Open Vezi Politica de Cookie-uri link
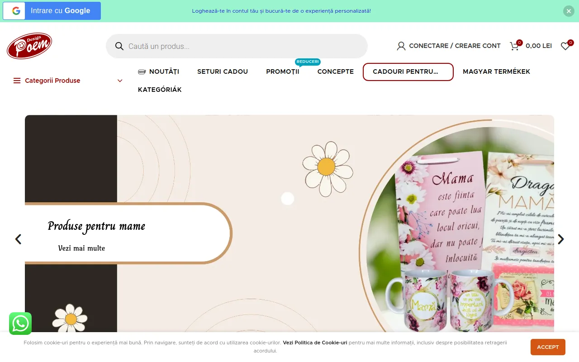Screen dimensions: 579x362 pyautogui.click(x=315, y=343)
